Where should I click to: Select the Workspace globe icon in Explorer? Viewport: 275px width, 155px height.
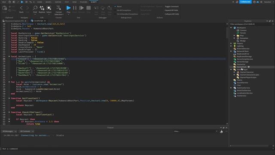click(235, 28)
